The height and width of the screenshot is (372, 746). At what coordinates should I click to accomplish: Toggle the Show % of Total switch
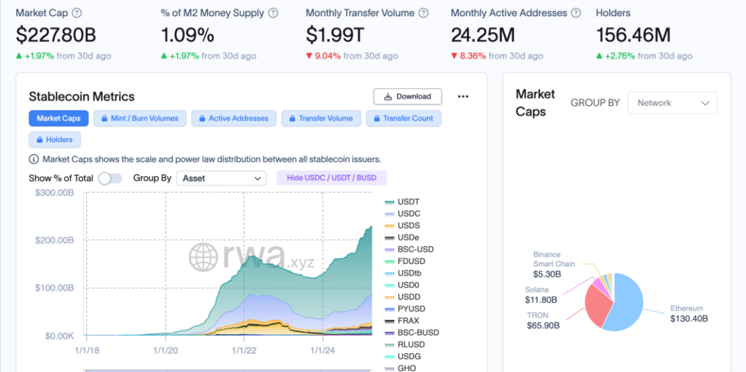click(110, 178)
